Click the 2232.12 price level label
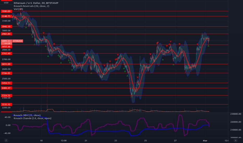This screenshot has width=243, height=143. [x=6, y=104]
